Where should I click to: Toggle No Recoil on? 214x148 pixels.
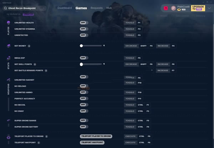coord(84,105)
